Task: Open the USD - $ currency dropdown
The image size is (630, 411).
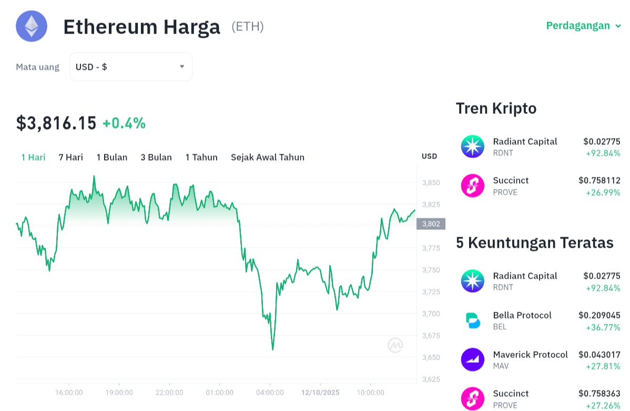Action: click(131, 67)
